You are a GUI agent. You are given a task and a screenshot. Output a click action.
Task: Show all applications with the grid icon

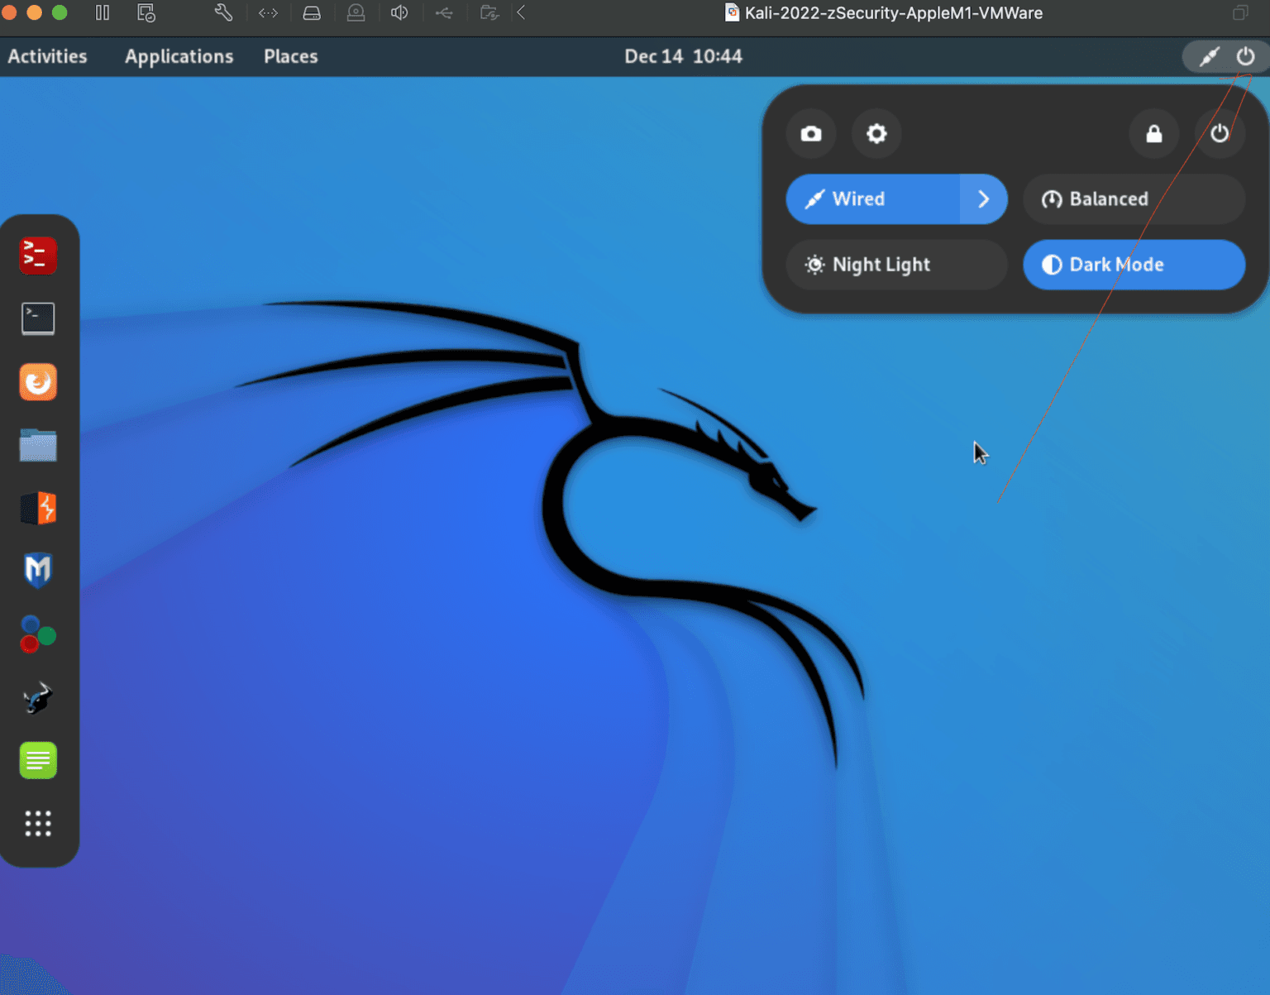[37, 824]
